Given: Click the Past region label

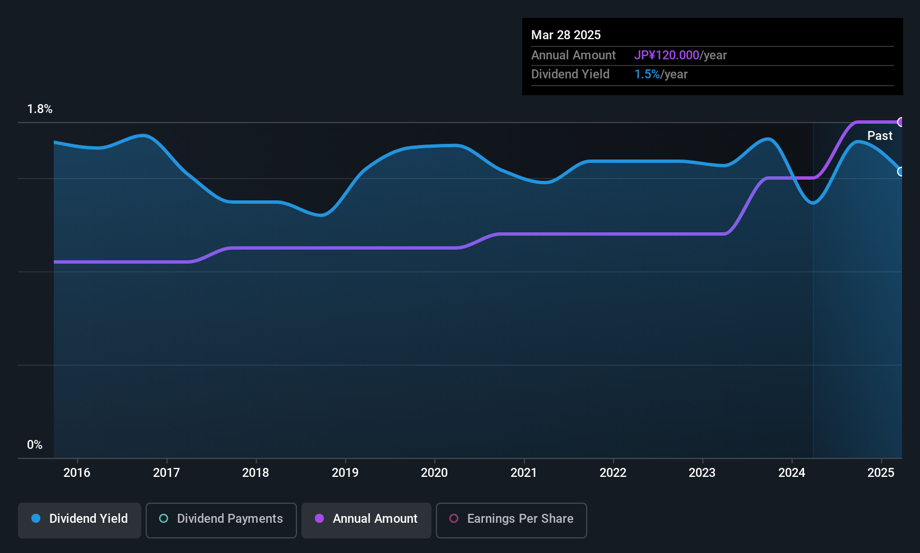Looking at the screenshot, I should click(x=880, y=136).
